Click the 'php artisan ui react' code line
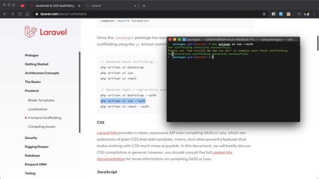319x179 pixels. click(x=119, y=79)
